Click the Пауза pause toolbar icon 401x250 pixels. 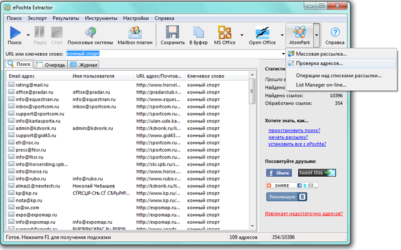pyautogui.click(x=39, y=32)
